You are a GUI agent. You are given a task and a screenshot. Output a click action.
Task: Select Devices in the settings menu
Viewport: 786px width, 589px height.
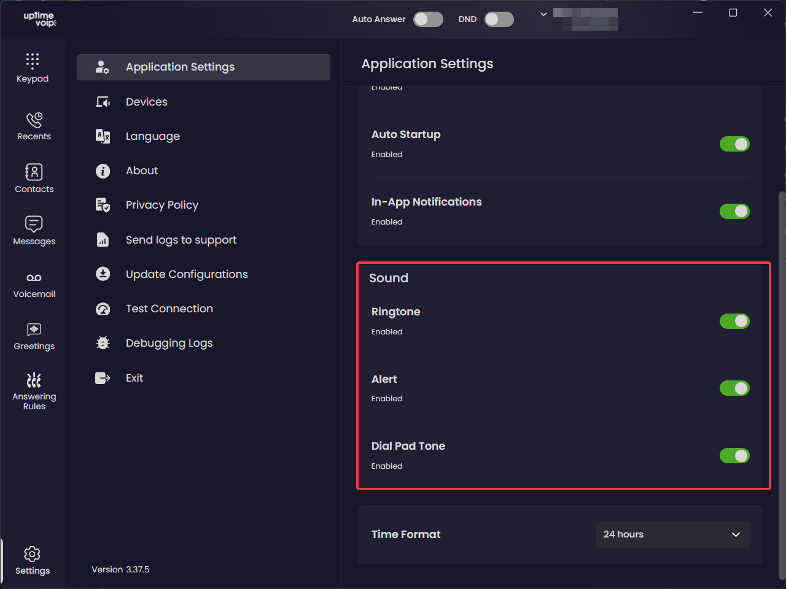point(146,102)
